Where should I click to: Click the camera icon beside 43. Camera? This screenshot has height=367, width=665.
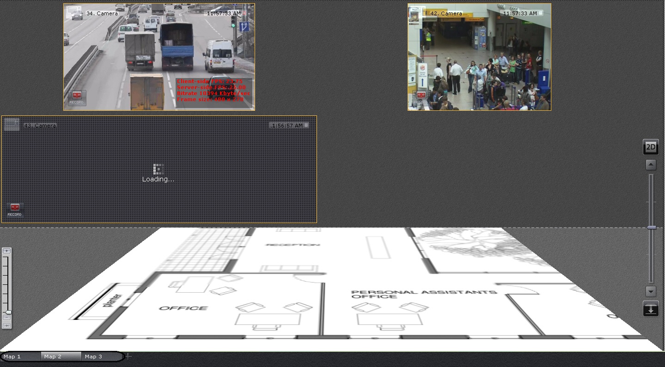[x=12, y=124]
